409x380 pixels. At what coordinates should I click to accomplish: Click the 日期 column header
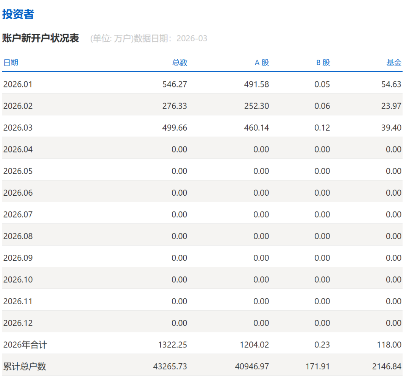pyautogui.click(x=11, y=63)
